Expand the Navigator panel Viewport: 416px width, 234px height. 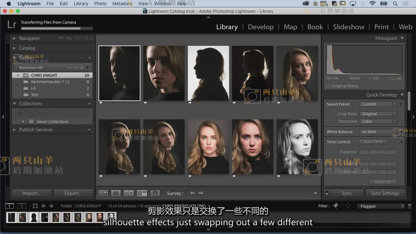point(14,38)
